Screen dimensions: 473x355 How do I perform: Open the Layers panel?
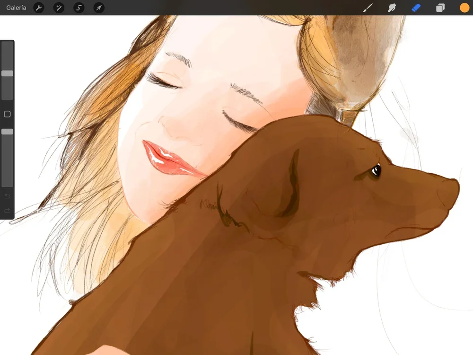[440, 7]
